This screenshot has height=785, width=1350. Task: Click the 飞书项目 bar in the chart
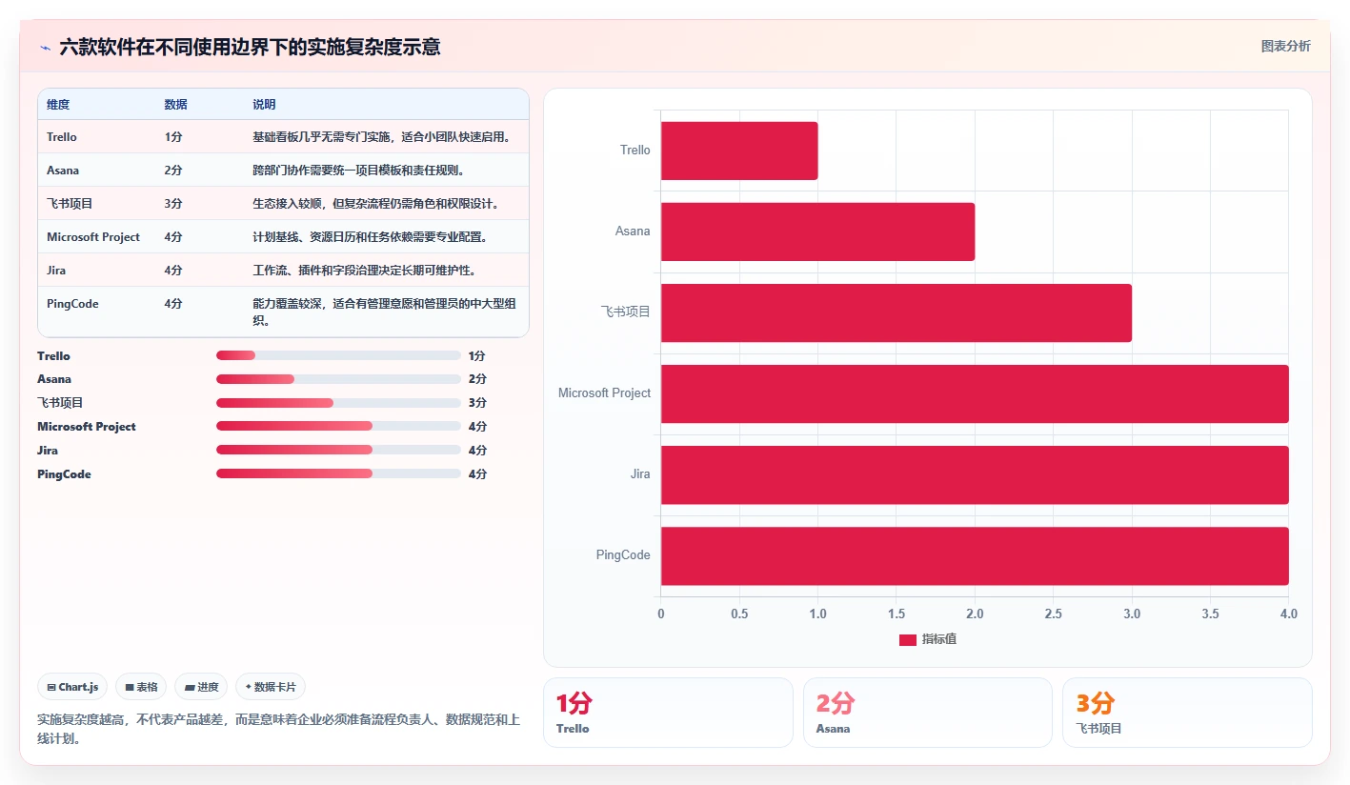[897, 312]
